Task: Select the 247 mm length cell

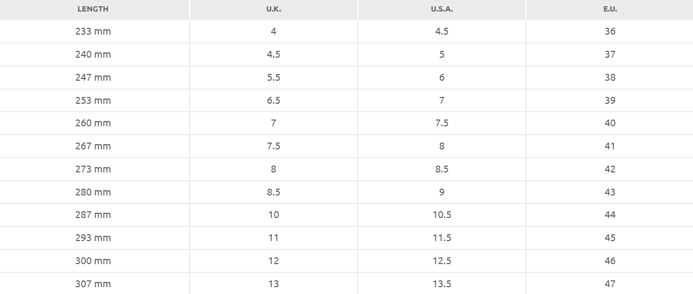Action: click(x=93, y=78)
